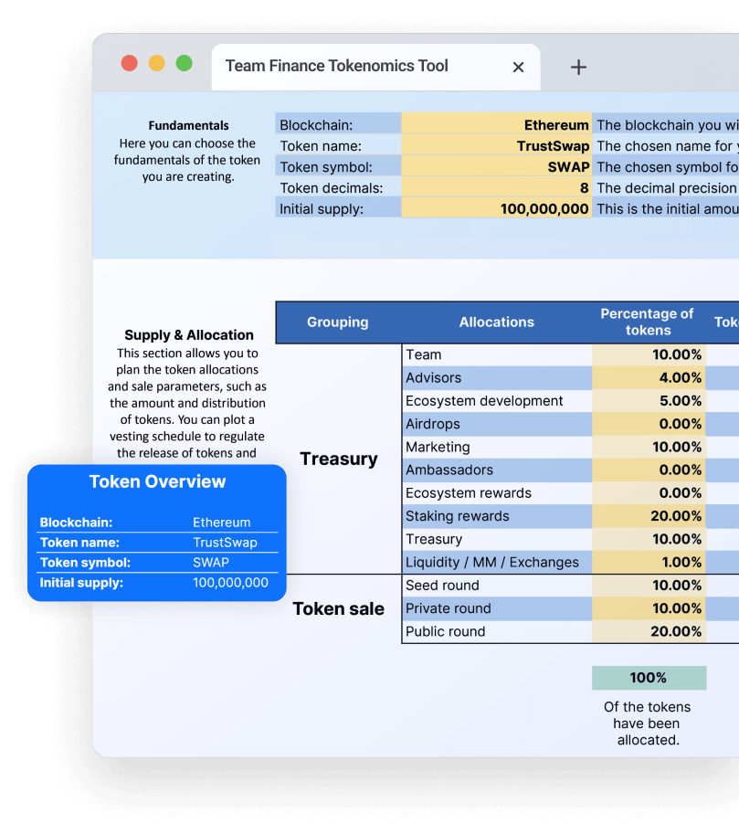Click the Staking rewards 20.00% cell
Screen dimensions: 739x824
pyautogui.click(x=649, y=516)
